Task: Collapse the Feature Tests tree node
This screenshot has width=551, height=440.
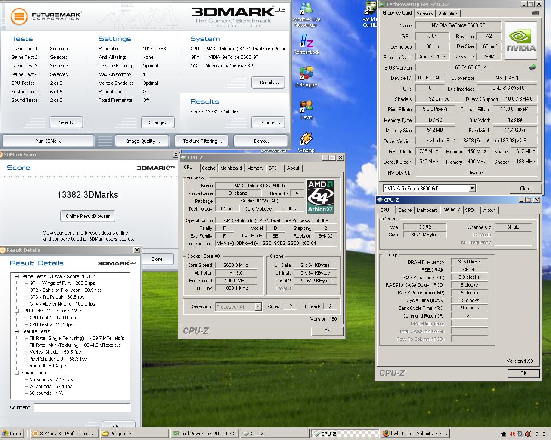Action: pyautogui.click(x=17, y=331)
